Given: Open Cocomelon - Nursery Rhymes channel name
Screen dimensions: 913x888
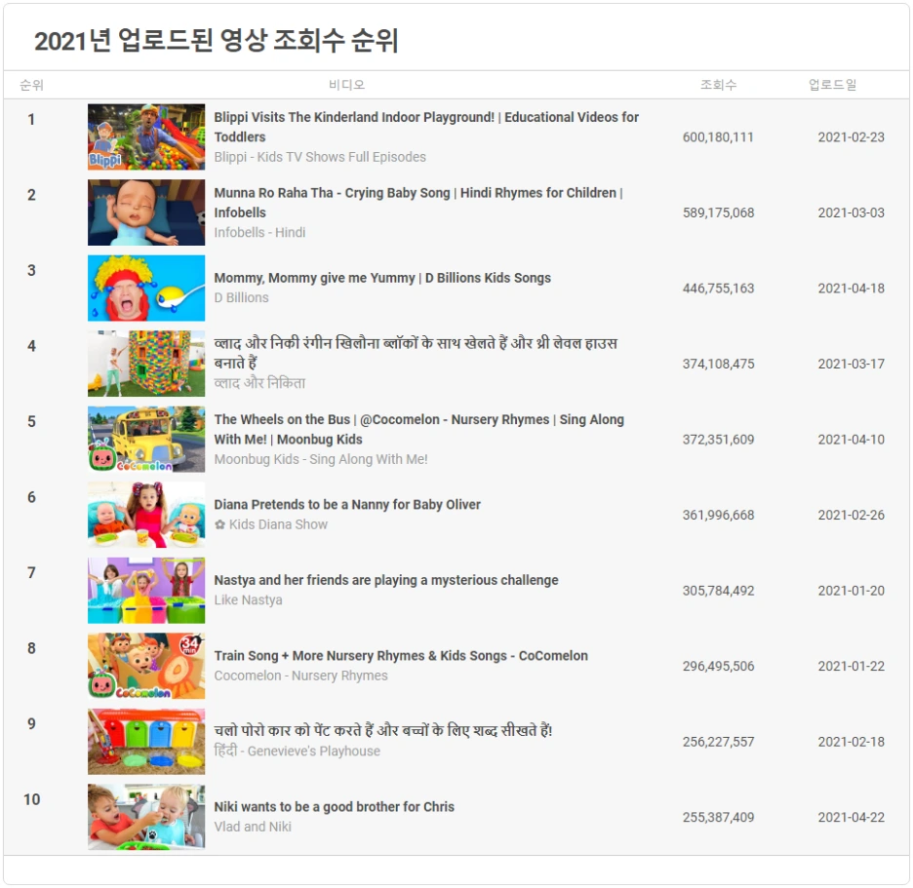Looking at the screenshot, I should 300,676.
